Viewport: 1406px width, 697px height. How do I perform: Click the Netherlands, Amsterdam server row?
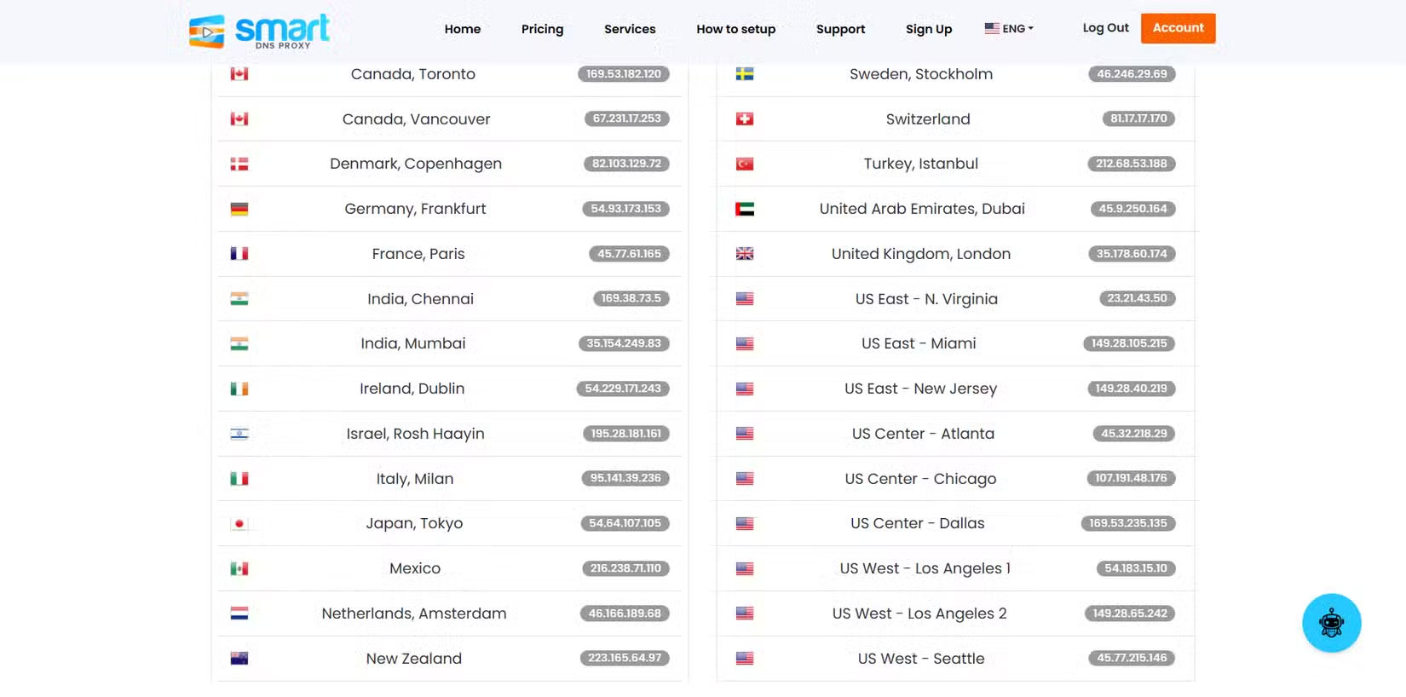[x=414, y=613]
